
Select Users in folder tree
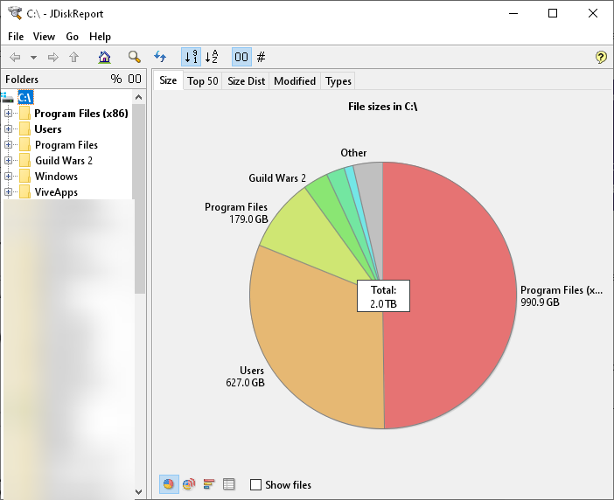[x=48, y=129]
